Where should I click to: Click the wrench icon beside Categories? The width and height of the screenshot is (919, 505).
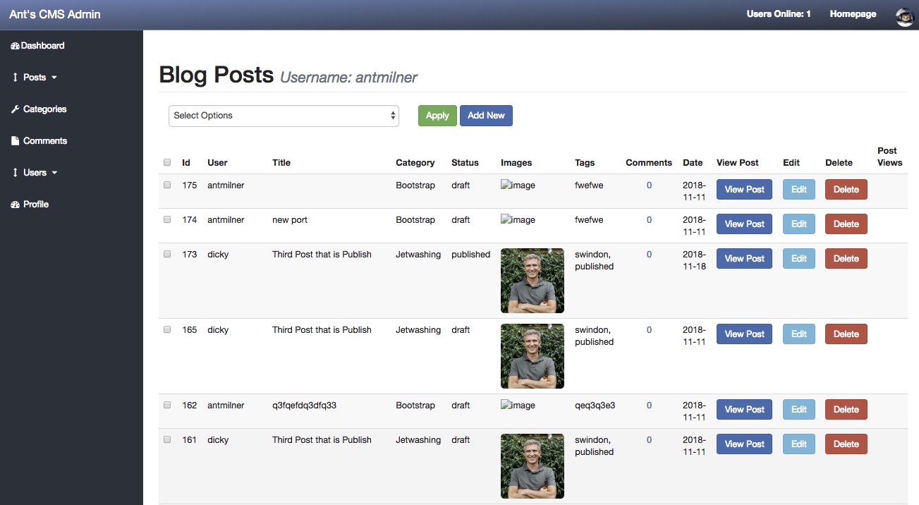coord(16,109)
